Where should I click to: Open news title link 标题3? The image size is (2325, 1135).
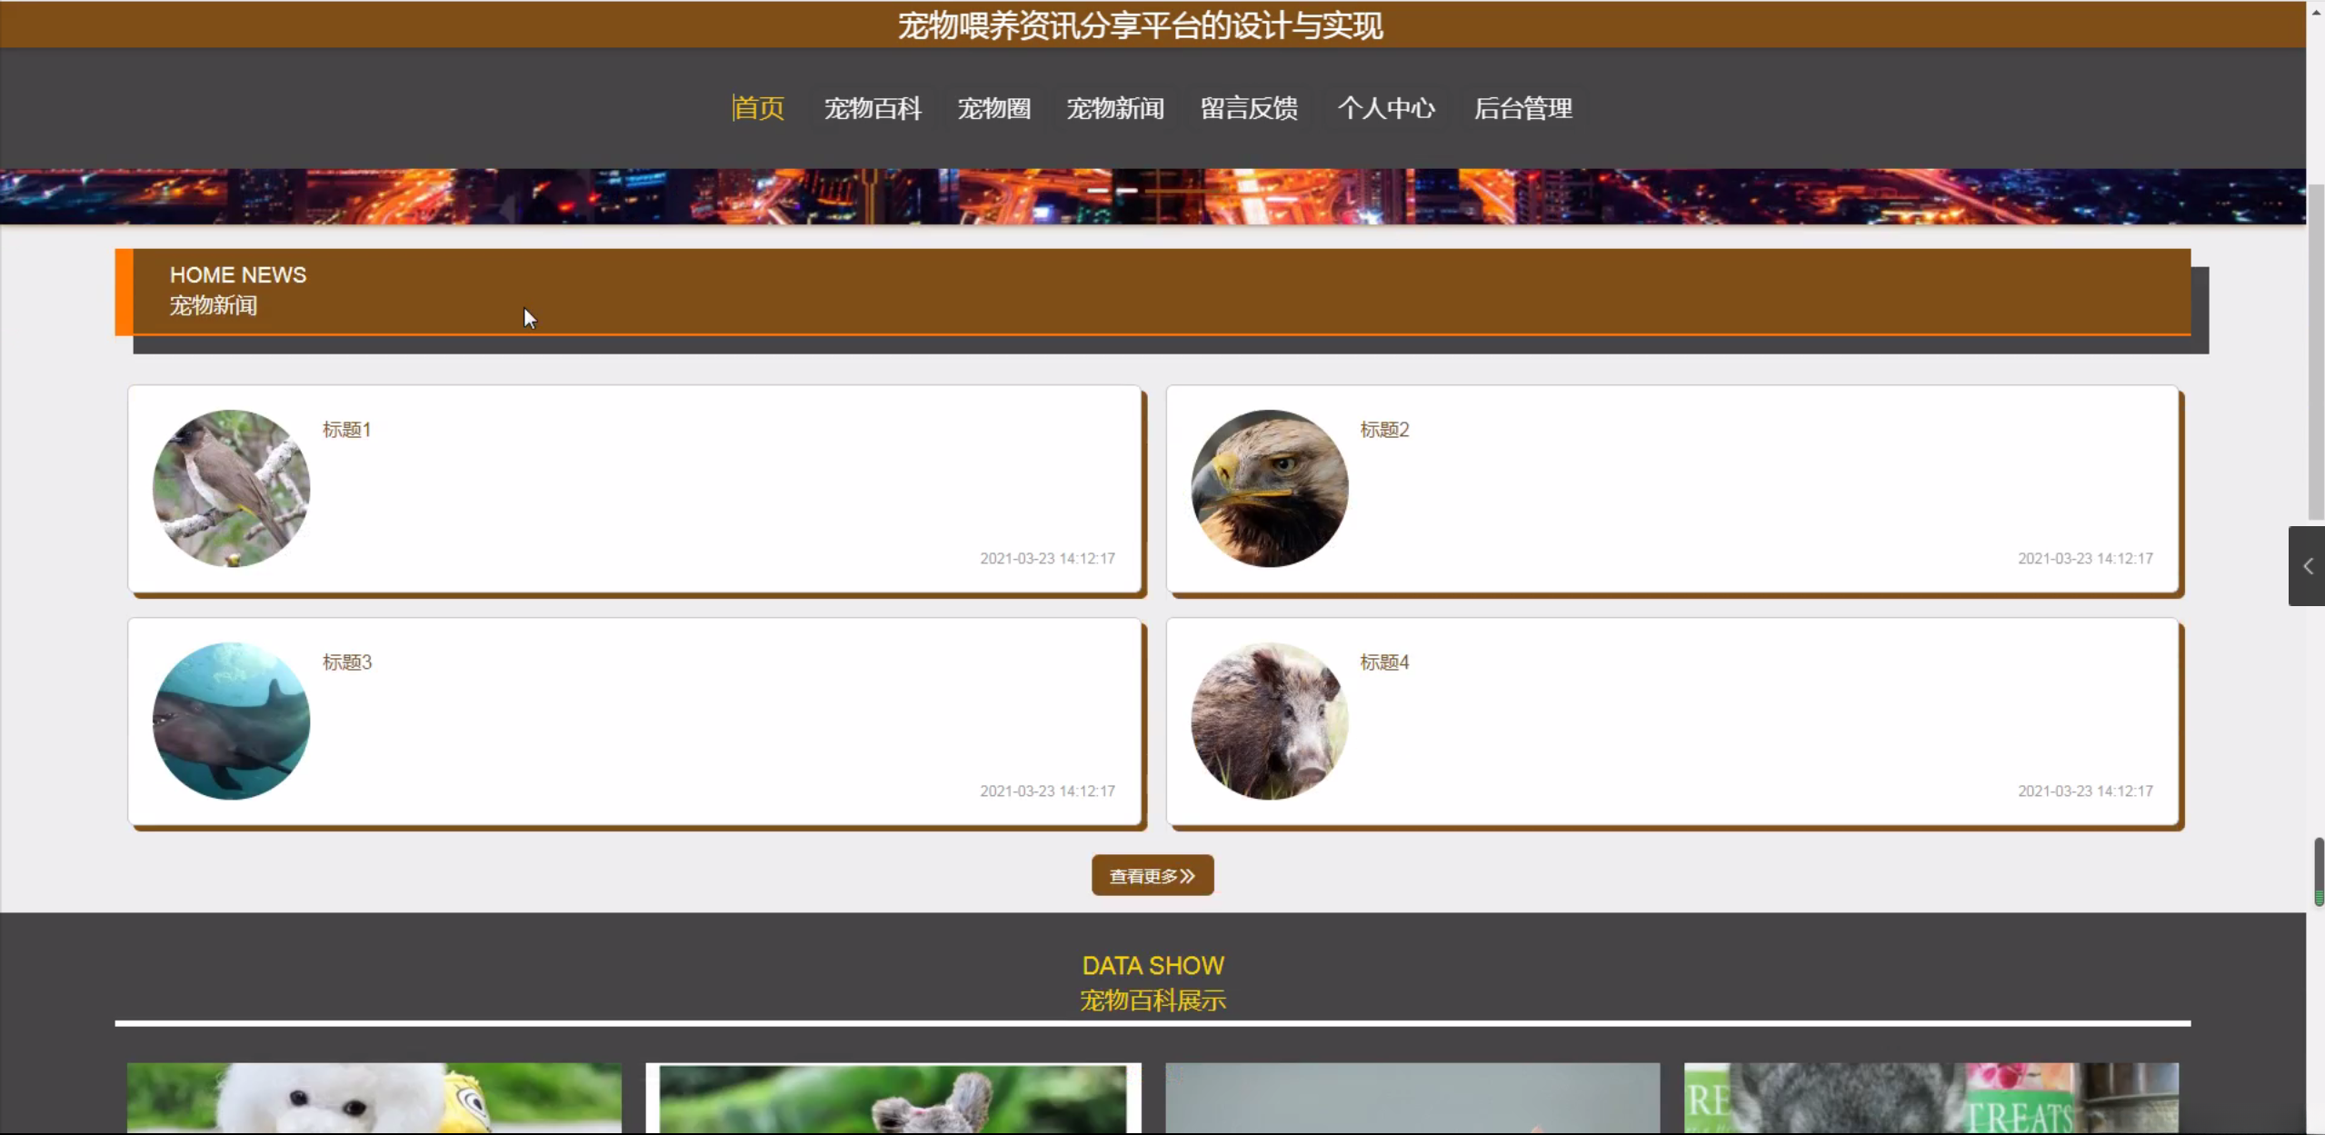(x=346, y=662)
